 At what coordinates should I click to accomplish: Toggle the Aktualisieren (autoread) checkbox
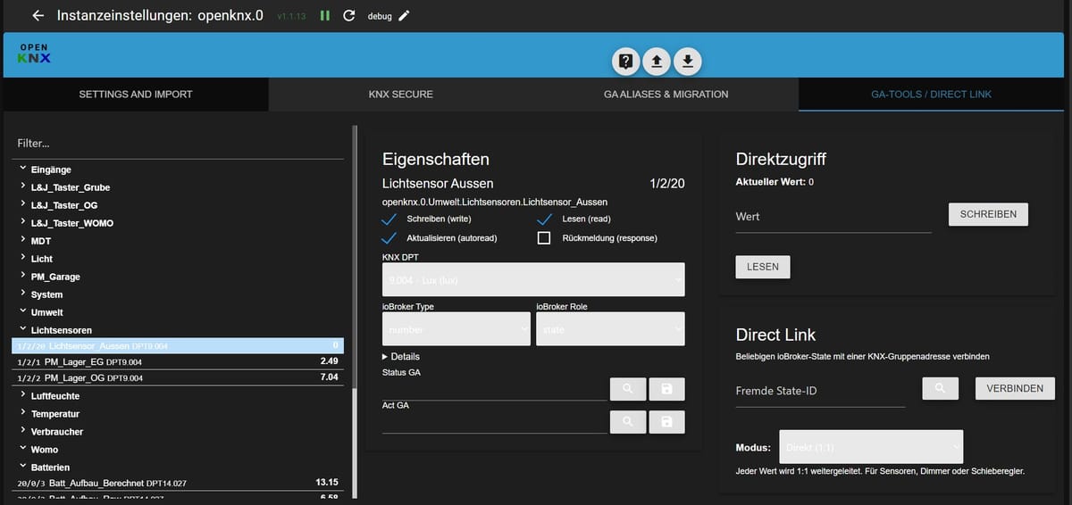click(389, 238)
